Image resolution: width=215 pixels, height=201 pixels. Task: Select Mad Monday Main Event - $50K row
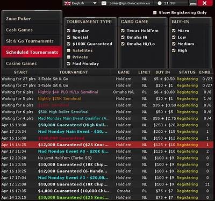[107, 132]
